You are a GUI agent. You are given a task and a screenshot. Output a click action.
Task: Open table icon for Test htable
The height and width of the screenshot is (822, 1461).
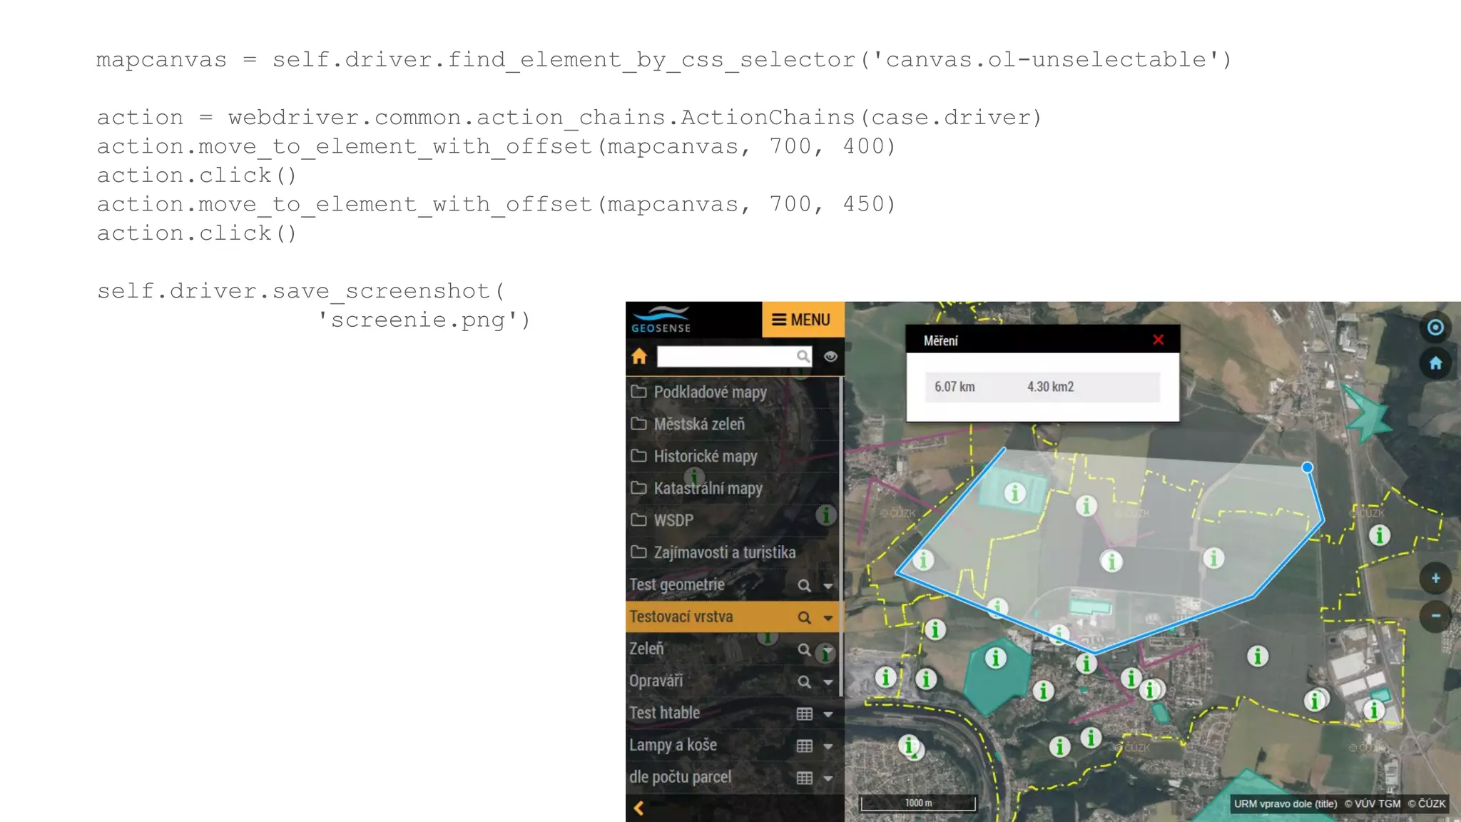804,714
